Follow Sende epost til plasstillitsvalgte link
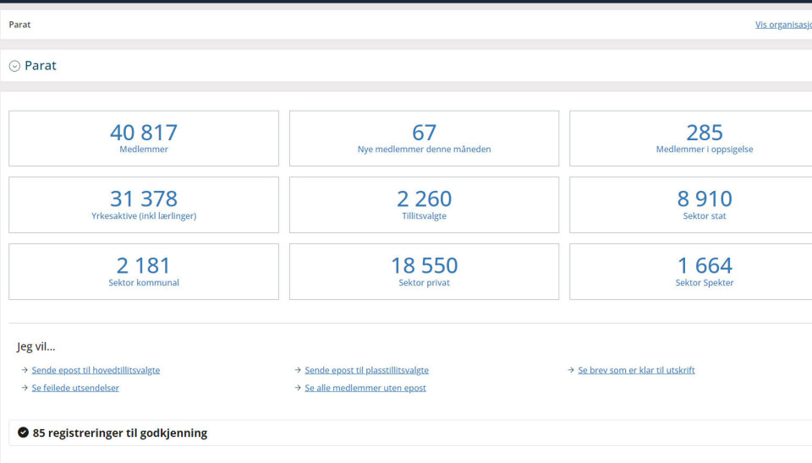This screenshot has width=812, height=463. tap(366, 370)
